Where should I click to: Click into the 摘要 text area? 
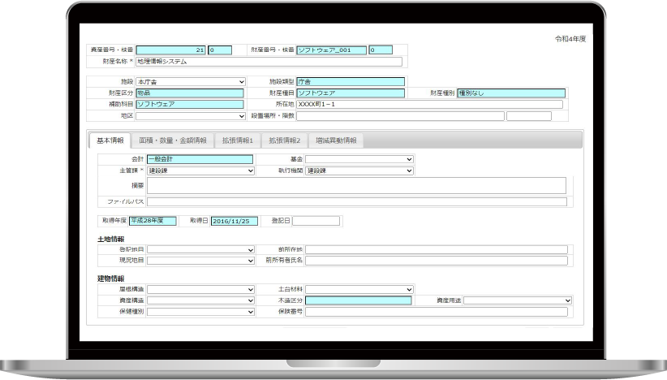[x=356, y=185]
